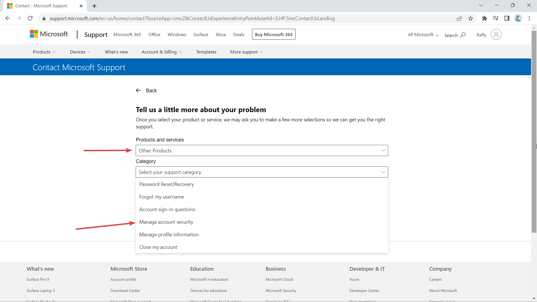Open a new browser tab
Screen dimensions: 537x302
click(94, 6)
